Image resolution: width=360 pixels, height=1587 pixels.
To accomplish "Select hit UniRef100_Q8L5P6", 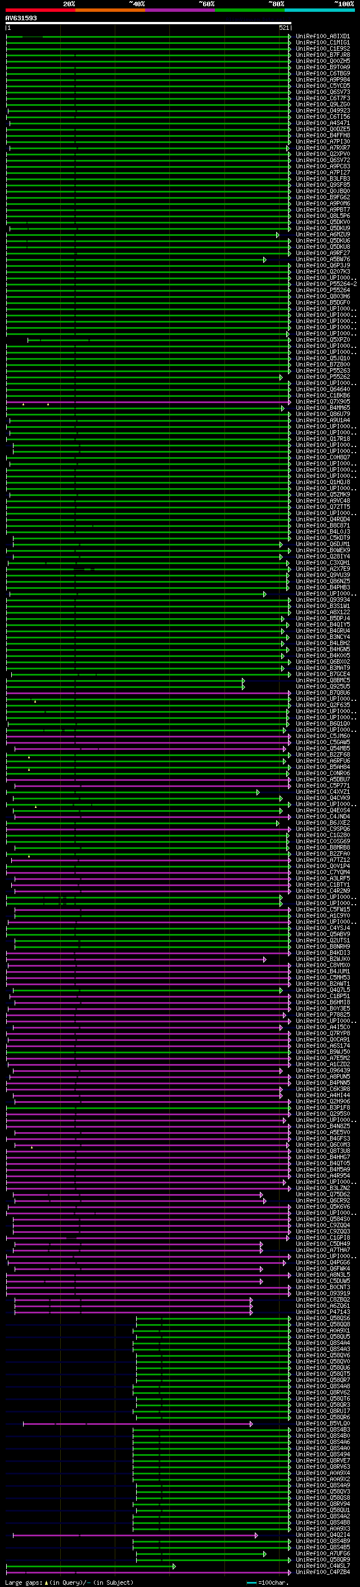I will (322, 216).
